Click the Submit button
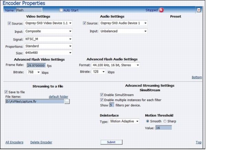The image size is (237, 155). pyautogui.click(x=112, y=142)
